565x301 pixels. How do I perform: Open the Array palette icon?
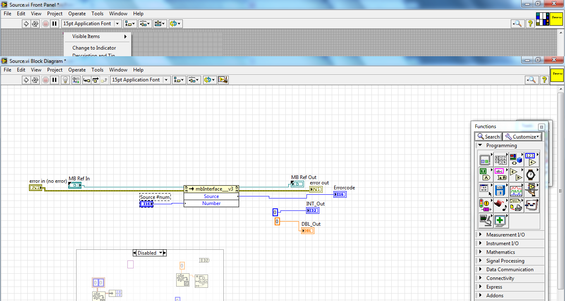pyautogui.click(x=500, y=159)
